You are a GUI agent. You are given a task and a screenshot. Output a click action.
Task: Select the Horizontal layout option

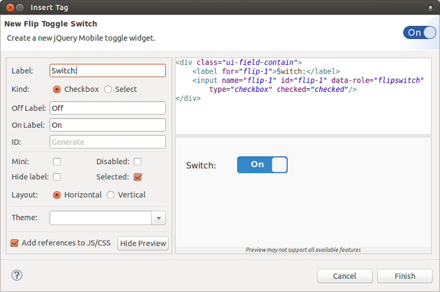[x=57, y=195]
